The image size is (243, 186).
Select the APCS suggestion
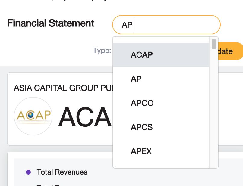pos(142,127)
